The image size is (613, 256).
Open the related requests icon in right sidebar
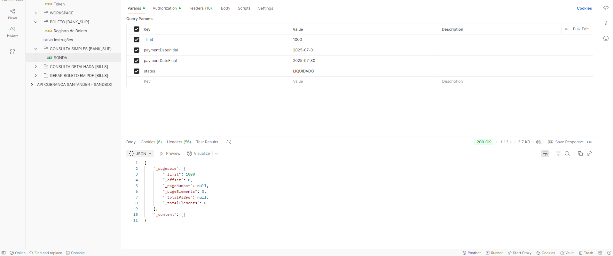click(606, 23)
